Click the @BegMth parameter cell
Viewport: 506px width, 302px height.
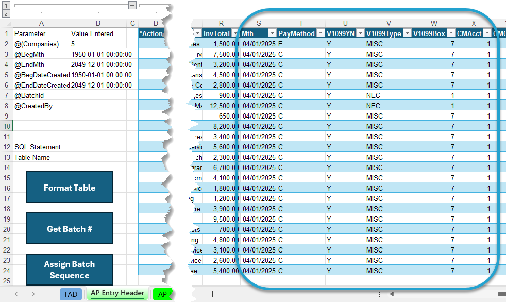pos(41,54)
